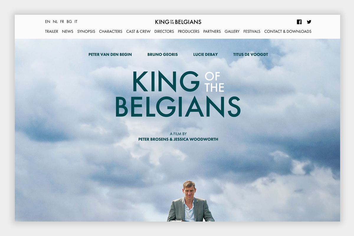The height and width of the screenshot is (236, 354).
Task: Change site language to IT
Action: point(76,22)
